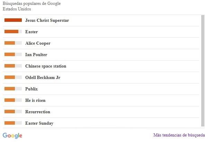The width and height of the screenshot is (210, 142).
Task: Open Chinese space station trend
Action: 46,66
